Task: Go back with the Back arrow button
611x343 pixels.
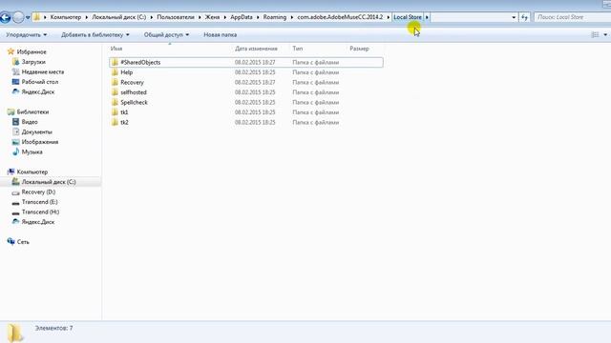Action: pos(5,17)
